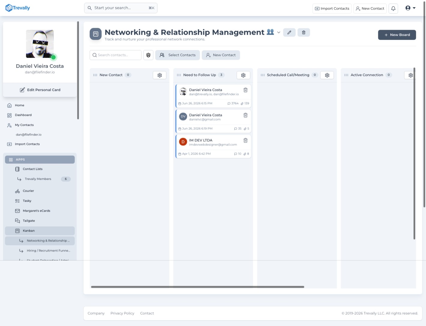The height and width of the screenshot is (326, 426).
Task: Focus the Search contacts field
Action: point(115,55)
